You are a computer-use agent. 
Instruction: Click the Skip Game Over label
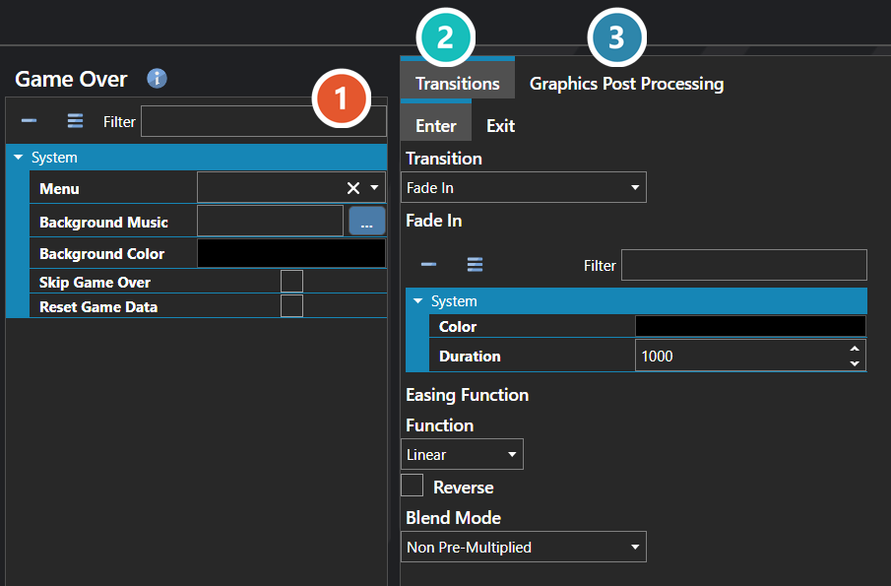[x=95, y=283]
